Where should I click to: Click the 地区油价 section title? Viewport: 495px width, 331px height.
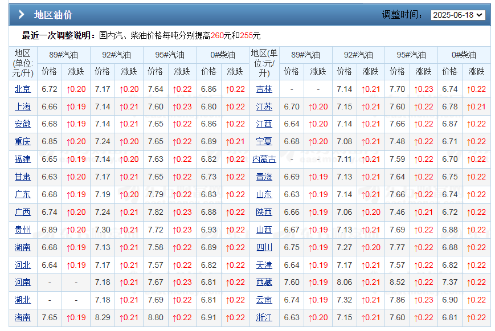tap(53, 15)
